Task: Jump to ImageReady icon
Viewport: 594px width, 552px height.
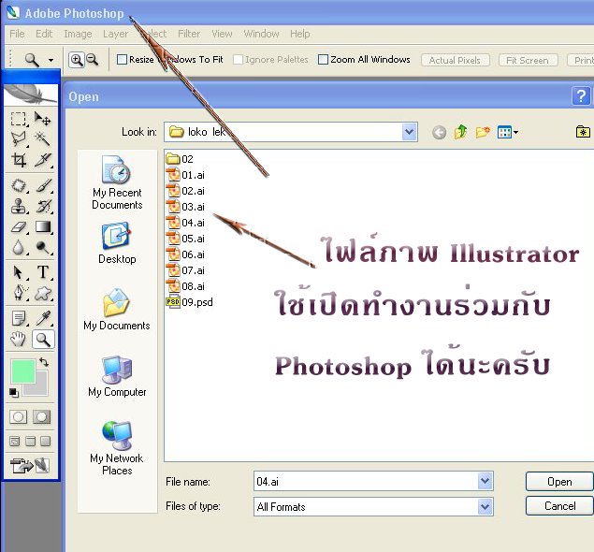Action: [x=30, y=466]
